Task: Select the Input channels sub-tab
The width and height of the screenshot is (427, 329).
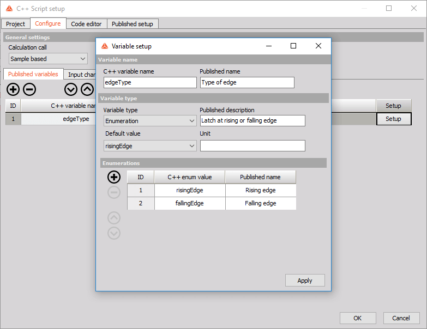Action: point(80,75)
